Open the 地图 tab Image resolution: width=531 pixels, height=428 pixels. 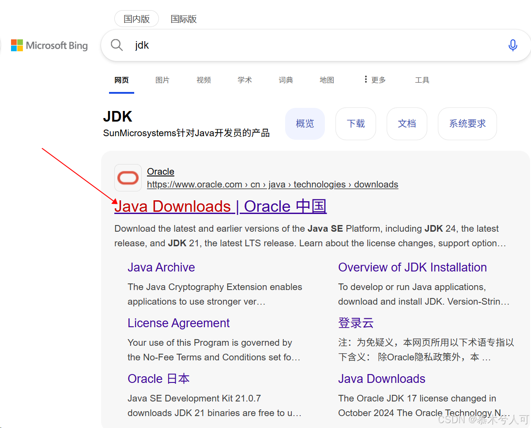click(x=327, y=80)
